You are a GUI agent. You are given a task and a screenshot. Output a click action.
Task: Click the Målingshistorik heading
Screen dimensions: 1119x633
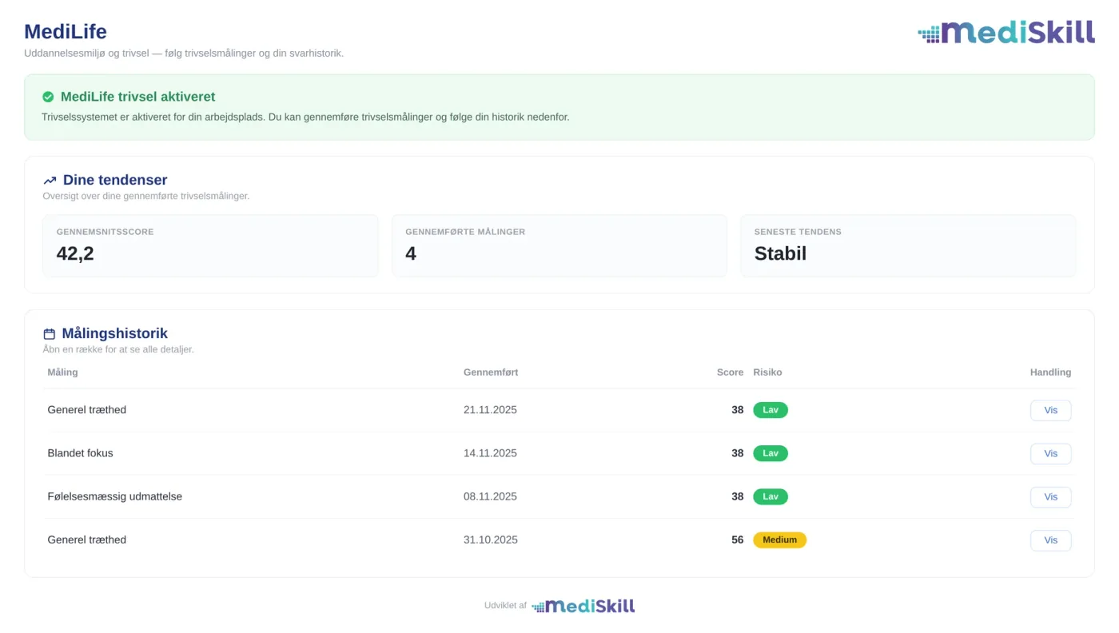tap(115, 333)
